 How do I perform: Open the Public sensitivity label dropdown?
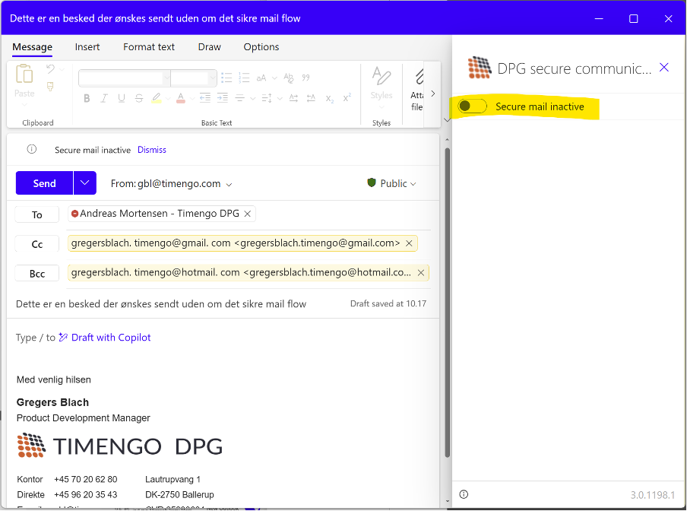(x=391, y=183)
